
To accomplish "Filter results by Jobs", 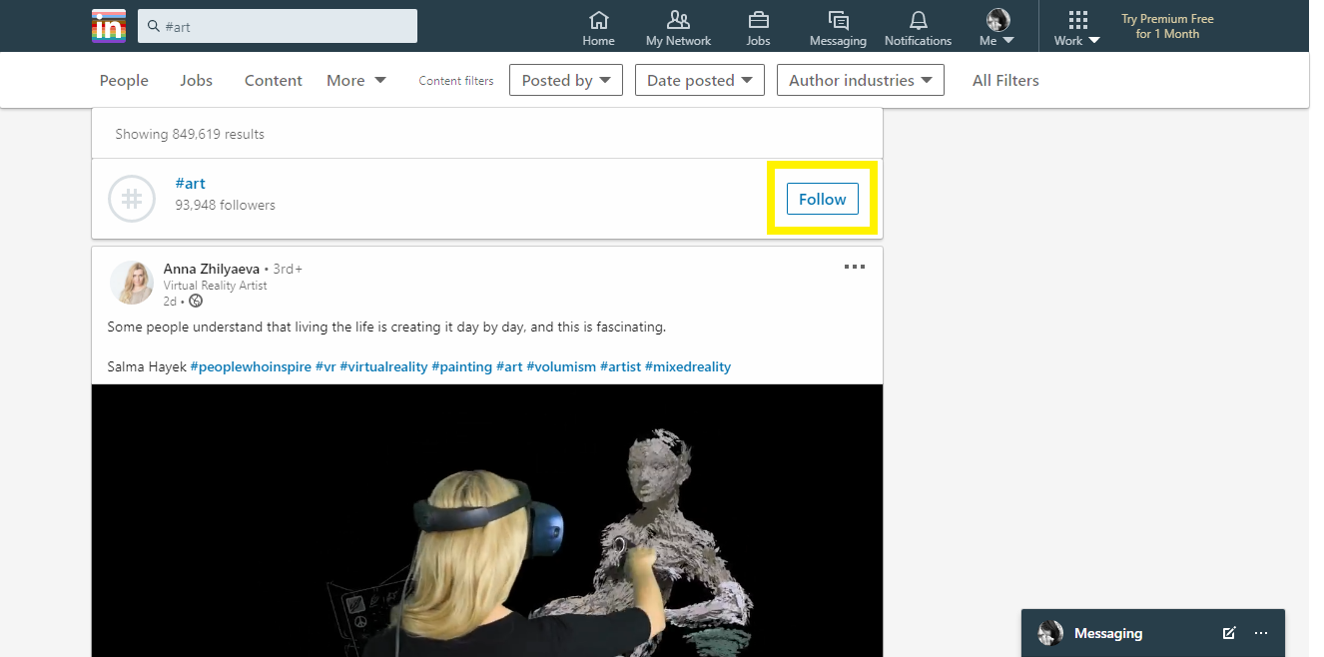I will tap(196, 80).
